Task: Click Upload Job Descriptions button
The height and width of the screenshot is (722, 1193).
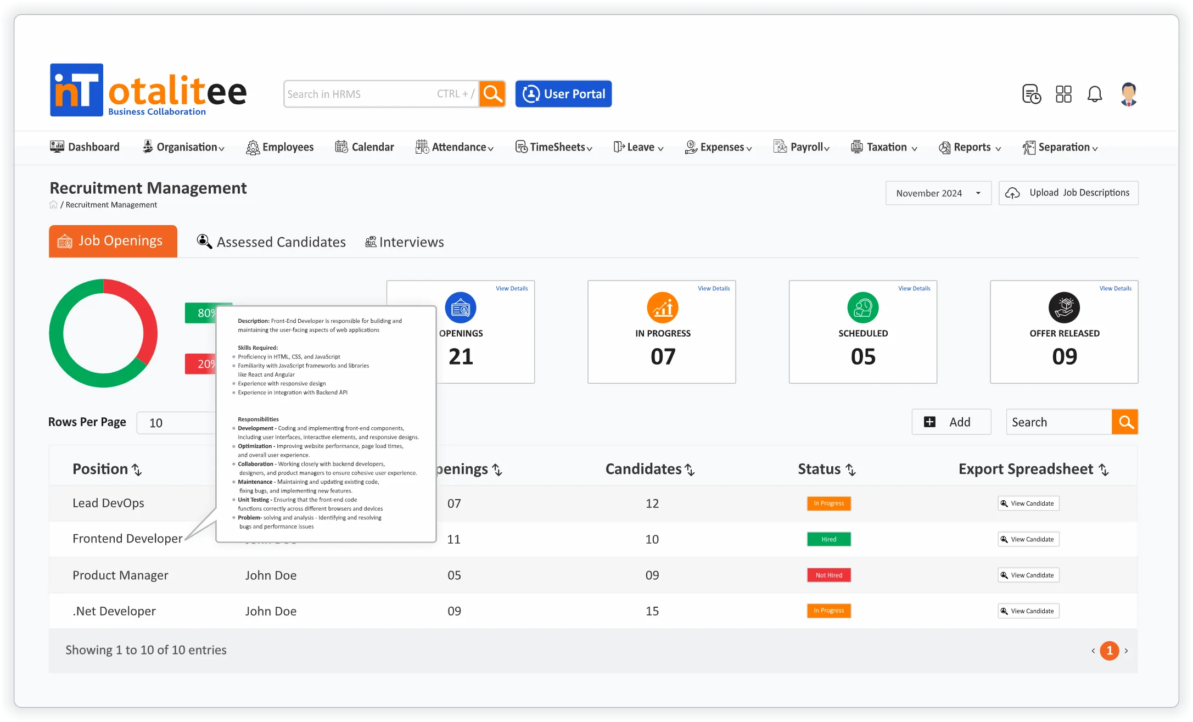Action: [x=1068, y=193]
